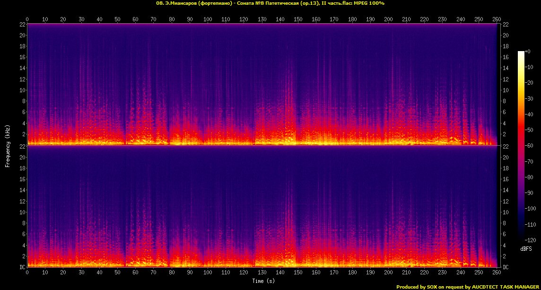Click the dBFS label below the color scale

pos(526,248)
